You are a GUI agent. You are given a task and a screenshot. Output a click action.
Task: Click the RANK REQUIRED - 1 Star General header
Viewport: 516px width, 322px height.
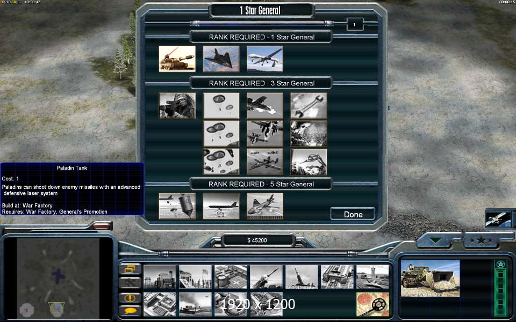click(262, 37)
